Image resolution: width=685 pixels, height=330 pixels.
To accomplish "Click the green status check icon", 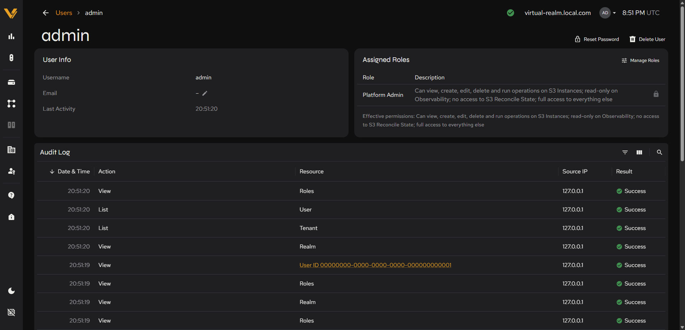I will click(x=511, y=13).
